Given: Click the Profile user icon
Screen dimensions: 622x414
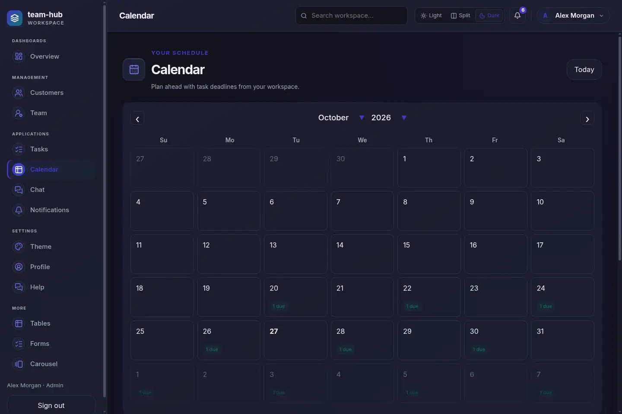Looking at the screenshot, I should [x=19, y=267].
